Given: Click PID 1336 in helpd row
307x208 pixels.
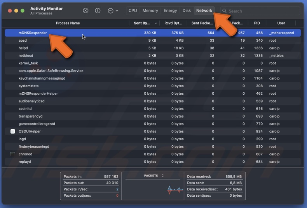Looking at the screenshot, I should coord(258,48).
